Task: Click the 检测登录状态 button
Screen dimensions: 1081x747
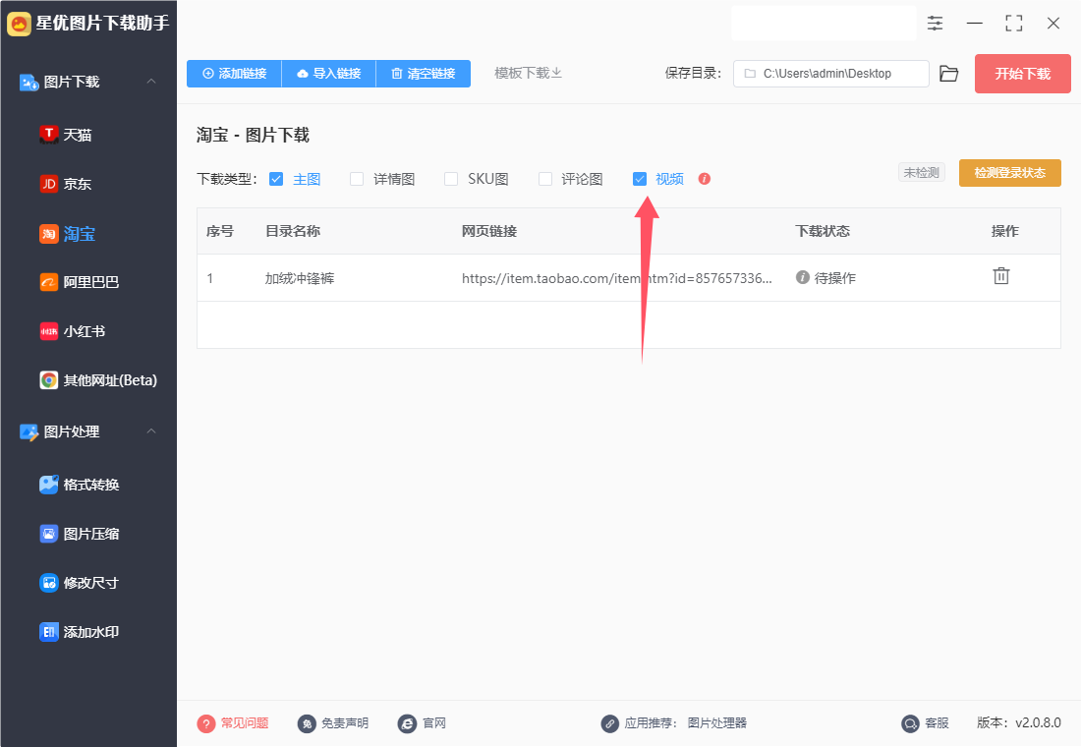Action: click(x=1009, y=173)
